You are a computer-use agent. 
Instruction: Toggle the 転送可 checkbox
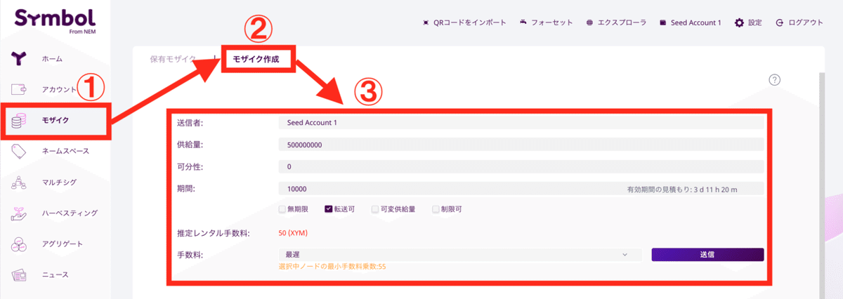328,208
